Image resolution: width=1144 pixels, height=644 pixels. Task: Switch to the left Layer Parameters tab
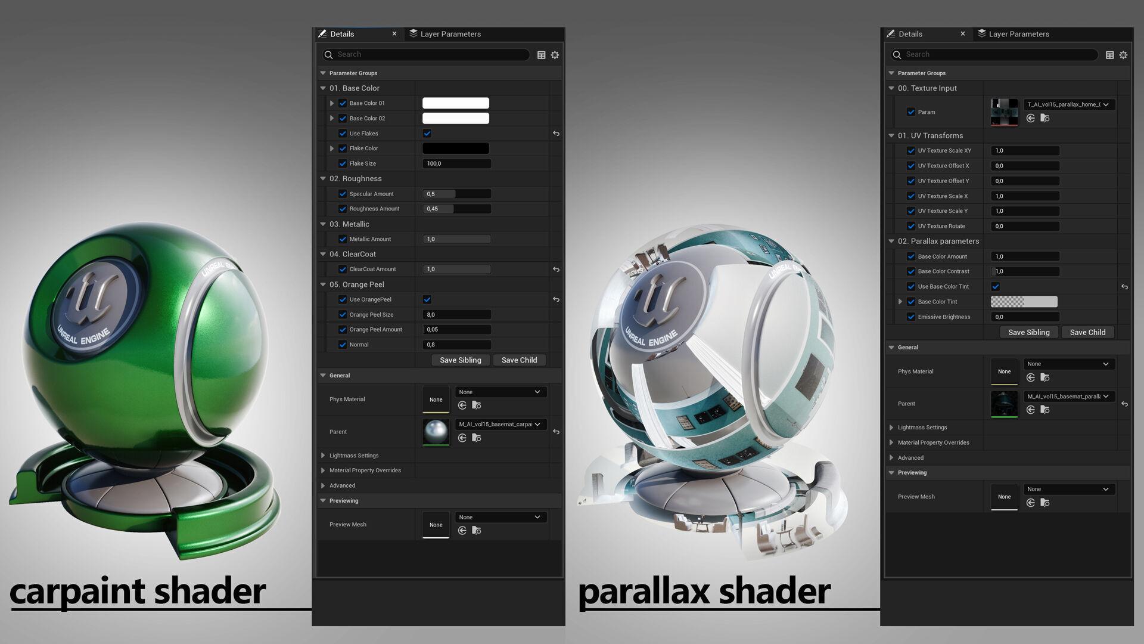click(450, 34)
